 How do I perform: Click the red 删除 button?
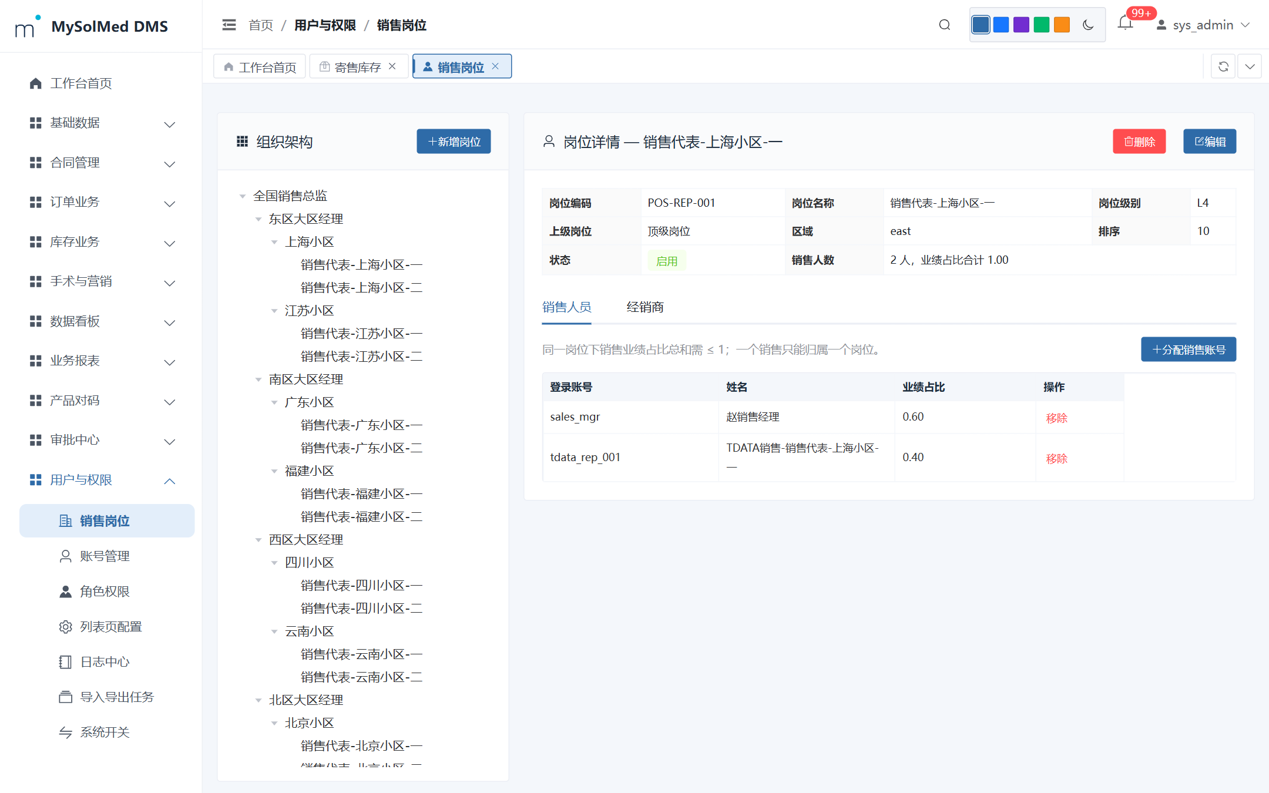(x=1139, y=142)
